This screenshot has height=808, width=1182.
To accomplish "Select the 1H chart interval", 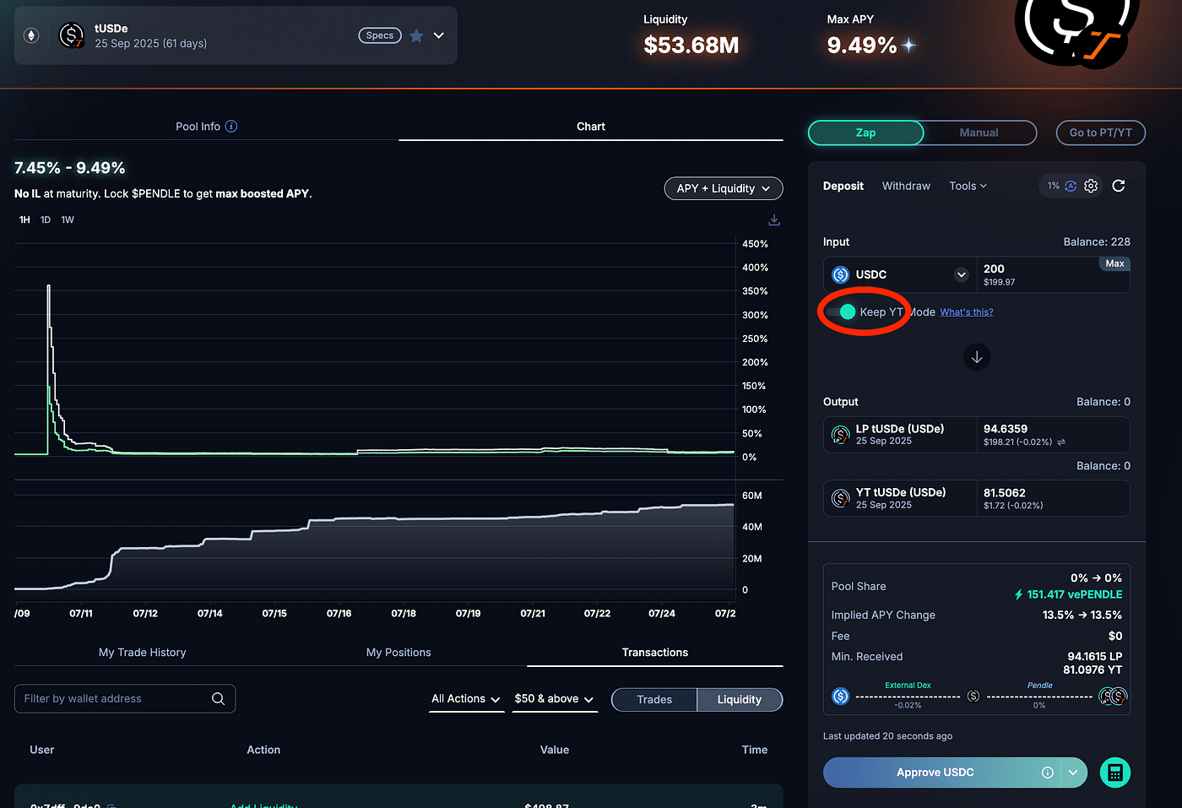I will tap(24, 220).
